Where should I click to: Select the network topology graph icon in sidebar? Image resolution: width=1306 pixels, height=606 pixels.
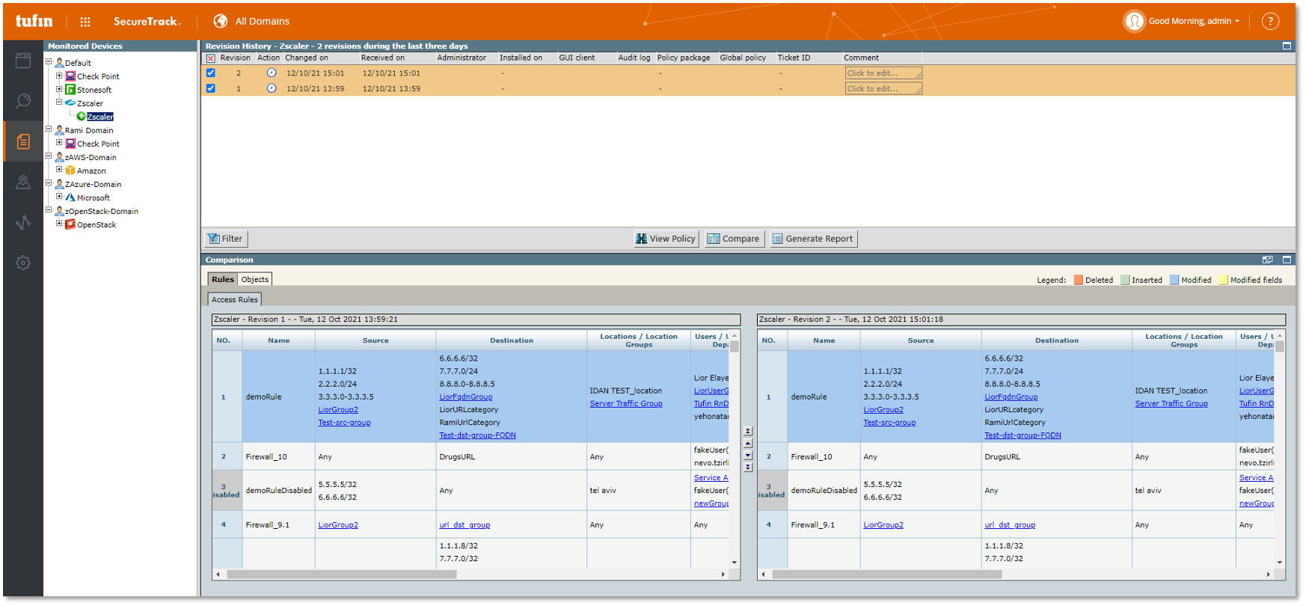(23, 222)
